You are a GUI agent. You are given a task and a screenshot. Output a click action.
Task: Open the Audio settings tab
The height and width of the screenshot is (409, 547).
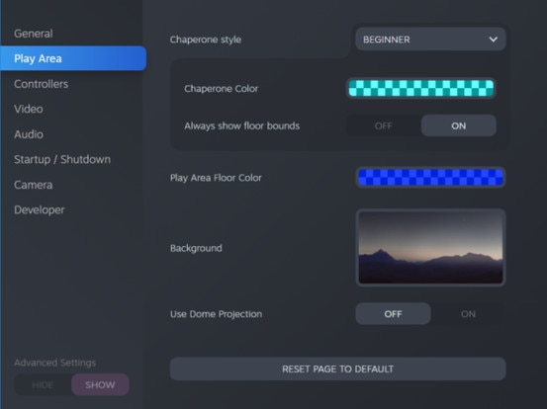(29, 134)
